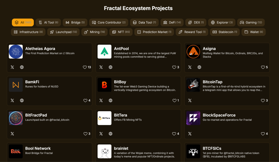Show Gaming projects
Viewport: 279px width, 162px height.
pyautogui.click(x=251, y=22)
